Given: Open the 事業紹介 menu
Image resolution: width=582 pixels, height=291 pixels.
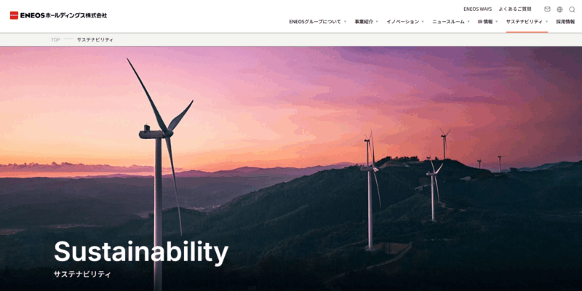Looking at the screenshot, I should [x=363, y=22].
